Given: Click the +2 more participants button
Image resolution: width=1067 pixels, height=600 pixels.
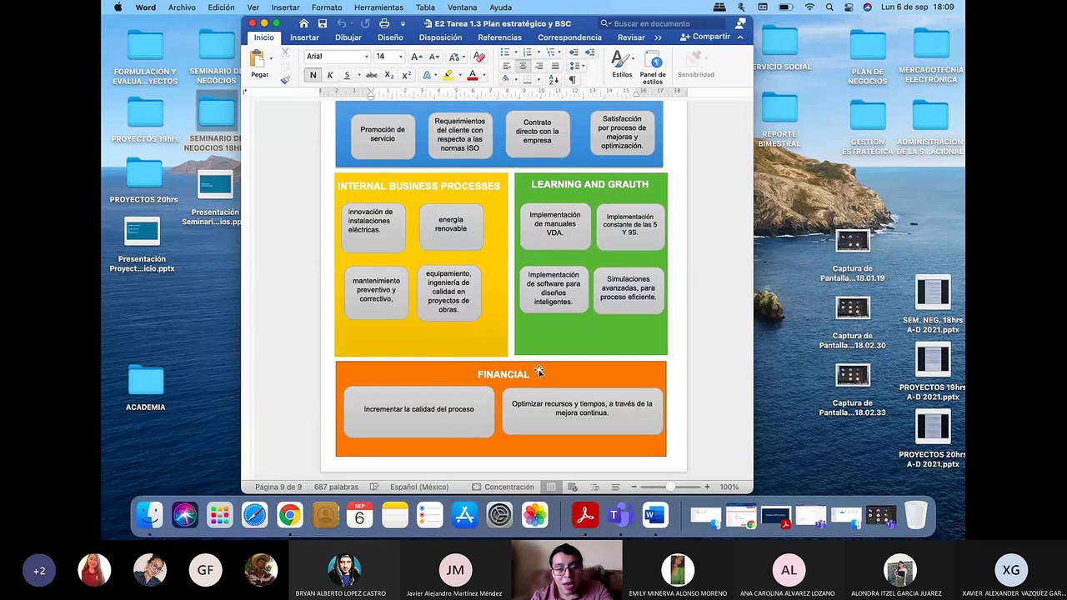Looking at the screenshot, I should pyautogui.click(x=39, y=571).
